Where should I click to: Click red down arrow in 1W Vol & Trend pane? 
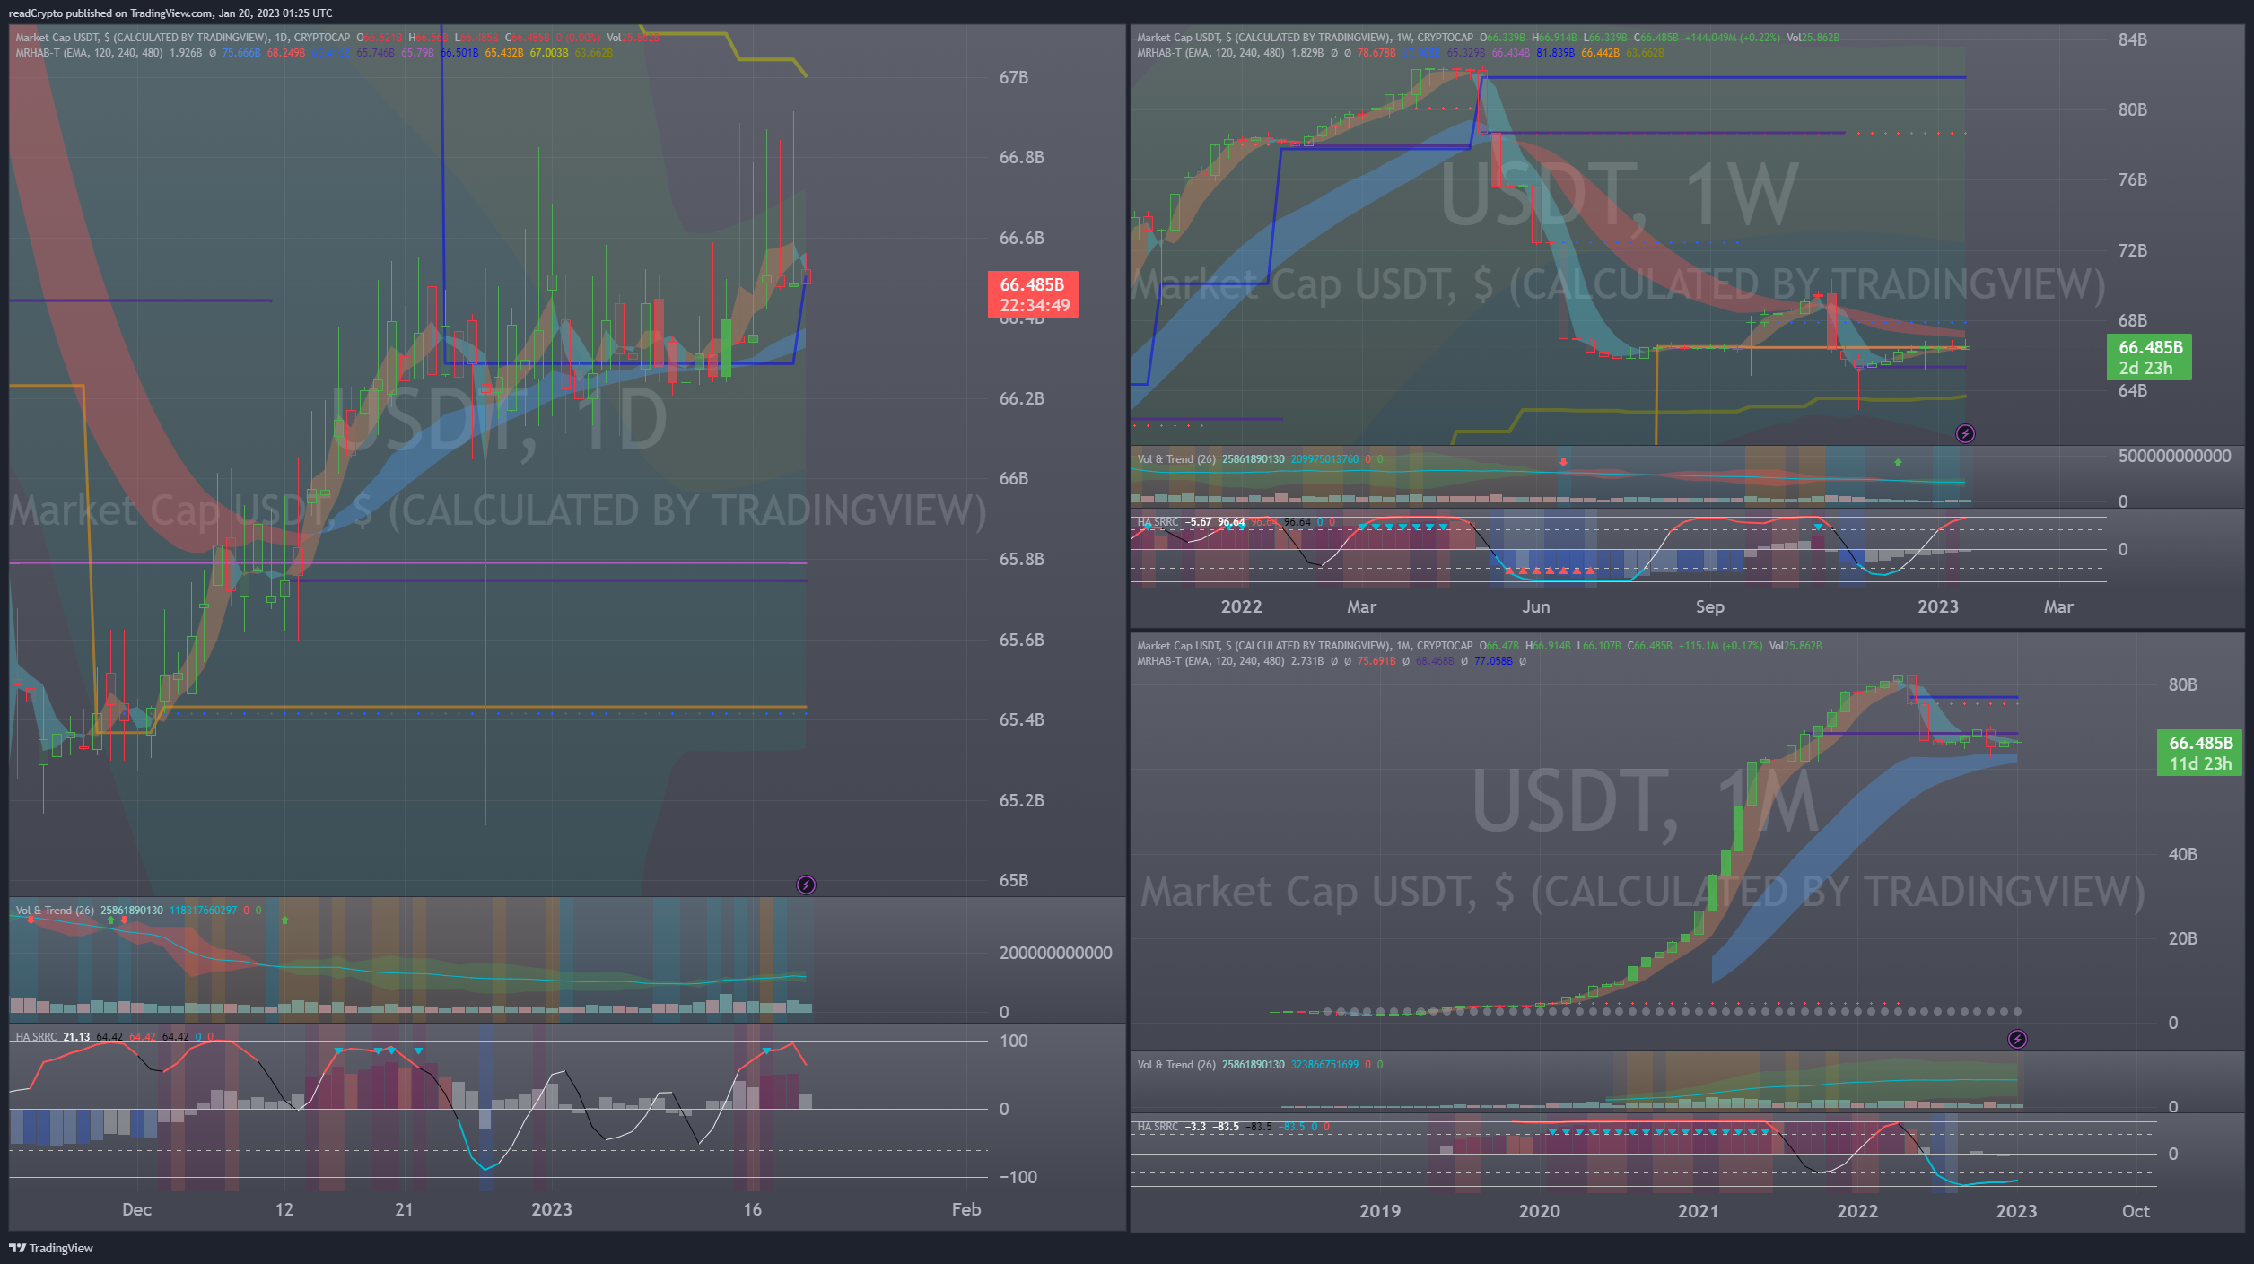pos(1563,462)
